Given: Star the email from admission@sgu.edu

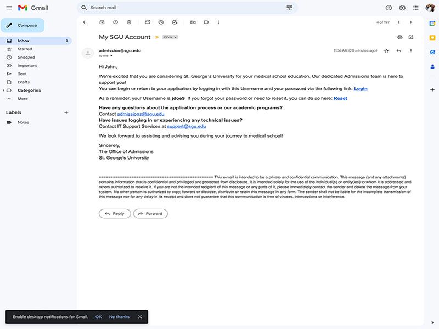Looking at the screenshot, I should click(386, 49).
